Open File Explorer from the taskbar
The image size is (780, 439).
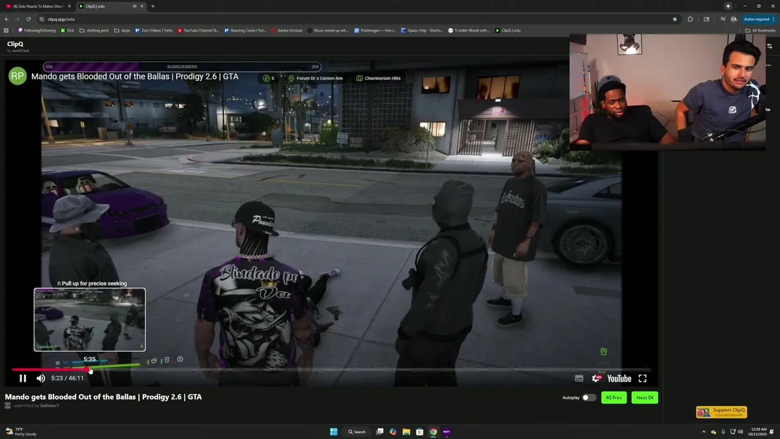[406, 432]
